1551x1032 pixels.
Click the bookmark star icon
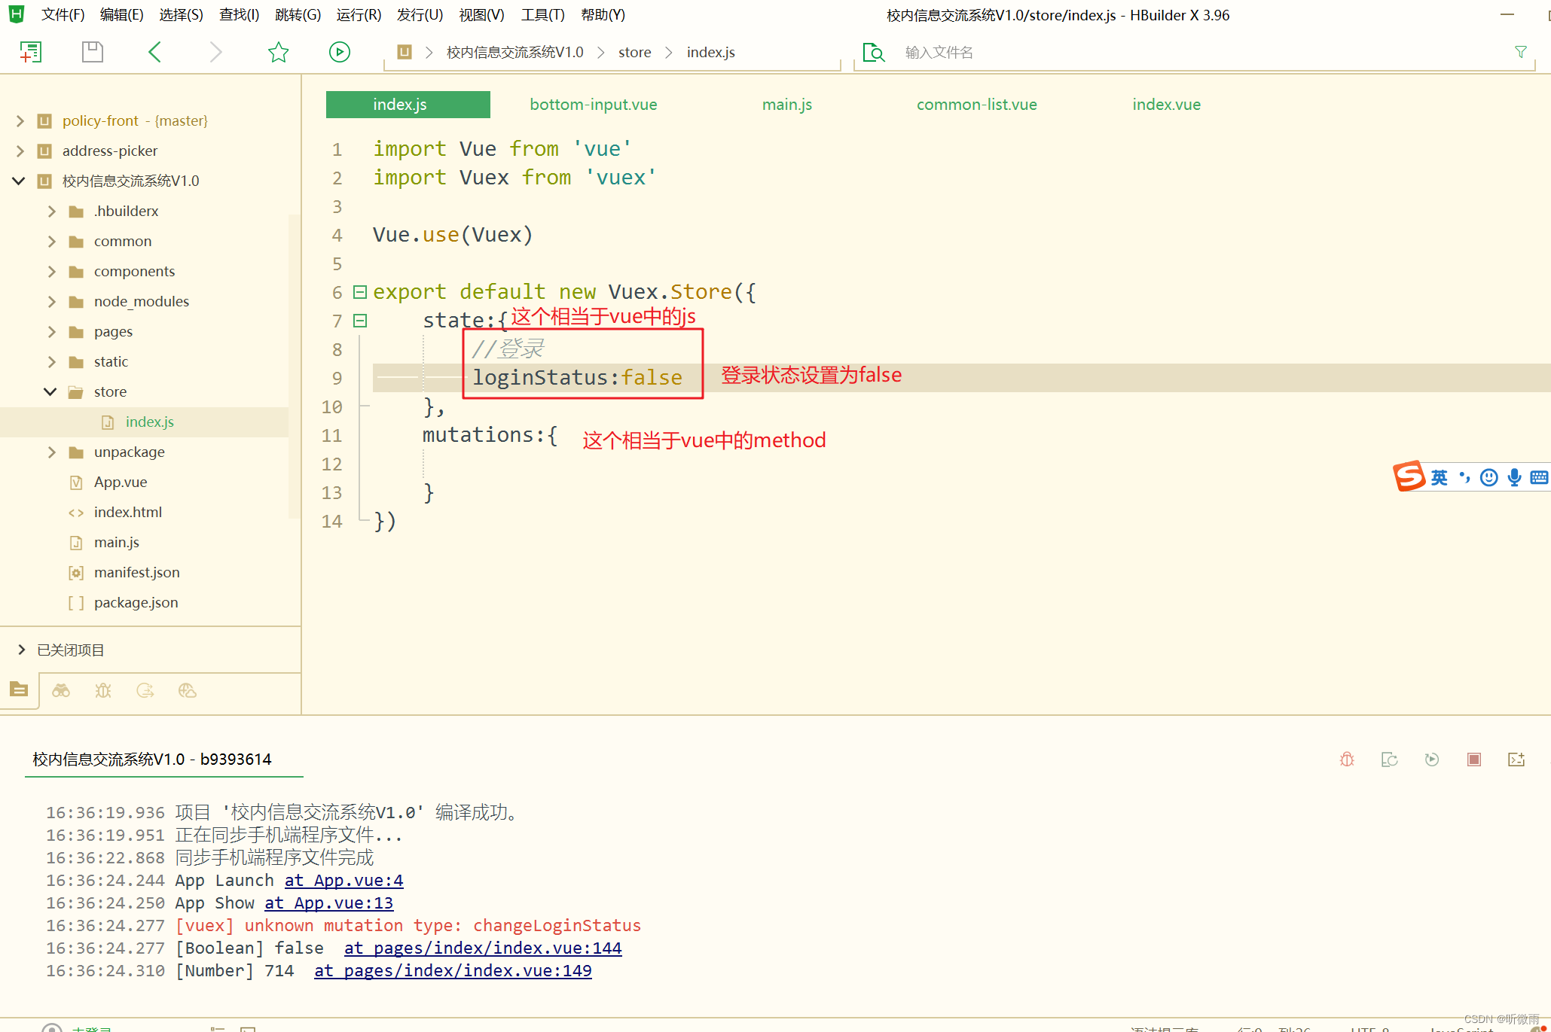tap(278, 52)
